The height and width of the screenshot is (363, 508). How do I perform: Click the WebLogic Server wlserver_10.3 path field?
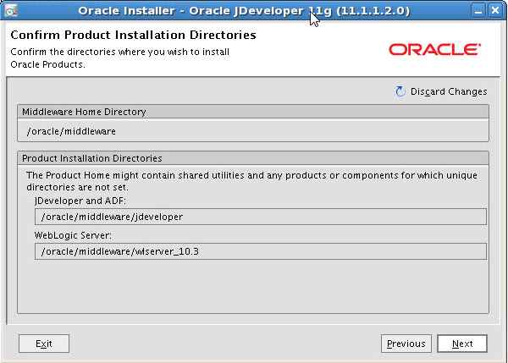click(x=260, y=250)
